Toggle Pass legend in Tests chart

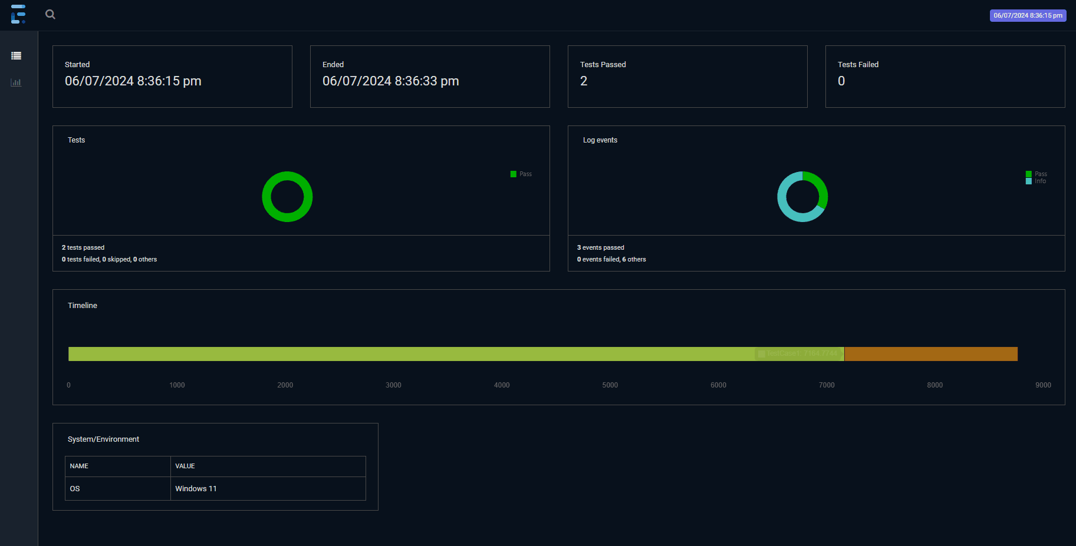[x=521, y=174]
